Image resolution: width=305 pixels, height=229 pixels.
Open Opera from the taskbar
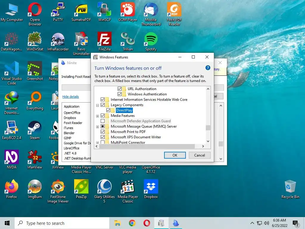[x=147, y=223]
